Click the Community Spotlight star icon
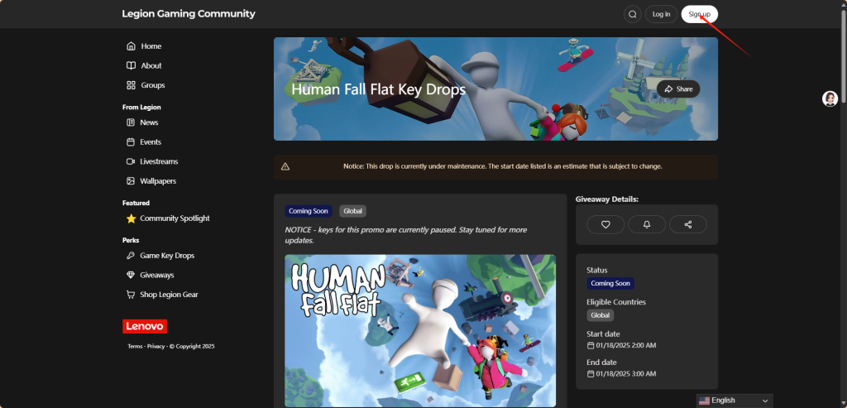This screenshot has width=847, height=408. click(131, 218)
